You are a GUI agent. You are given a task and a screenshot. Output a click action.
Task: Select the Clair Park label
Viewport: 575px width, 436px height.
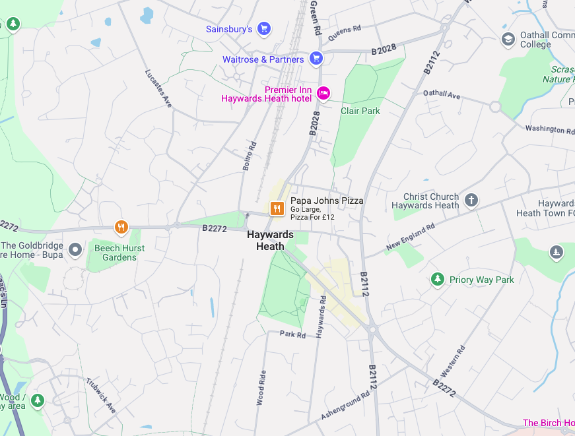pyautogui.click(x=360, y=111)
